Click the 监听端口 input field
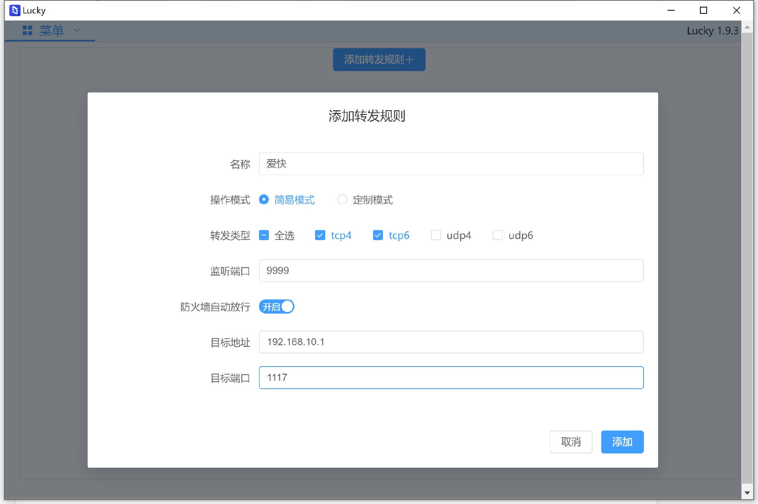The image size is (758, 504). [451, 271]
